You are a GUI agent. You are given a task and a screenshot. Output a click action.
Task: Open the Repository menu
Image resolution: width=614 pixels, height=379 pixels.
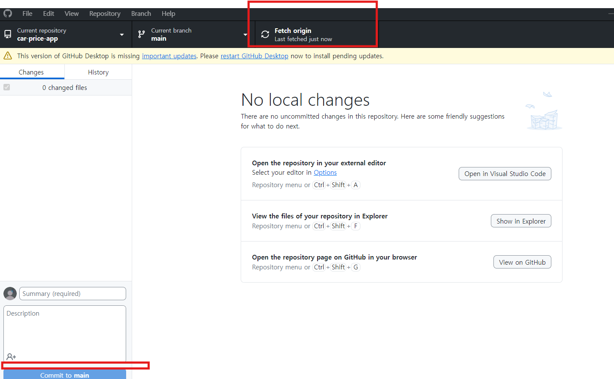pyautogui.click(x=105, y=13)
